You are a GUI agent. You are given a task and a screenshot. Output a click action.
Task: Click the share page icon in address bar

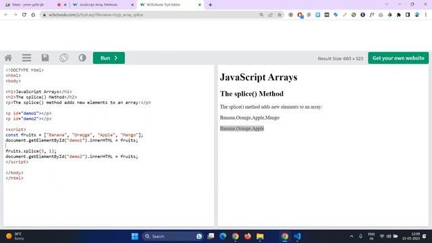coord(270,15)
